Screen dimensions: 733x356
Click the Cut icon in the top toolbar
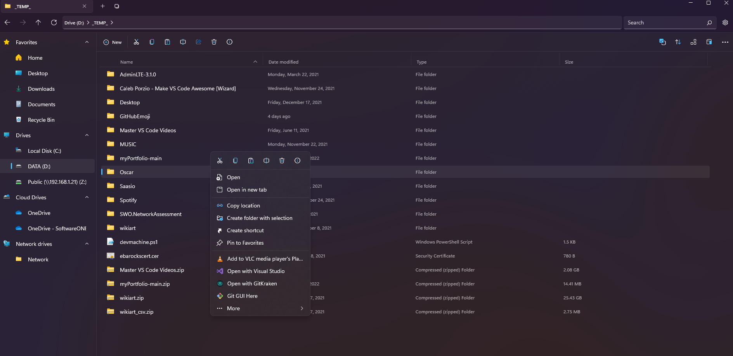click(136, 42)
